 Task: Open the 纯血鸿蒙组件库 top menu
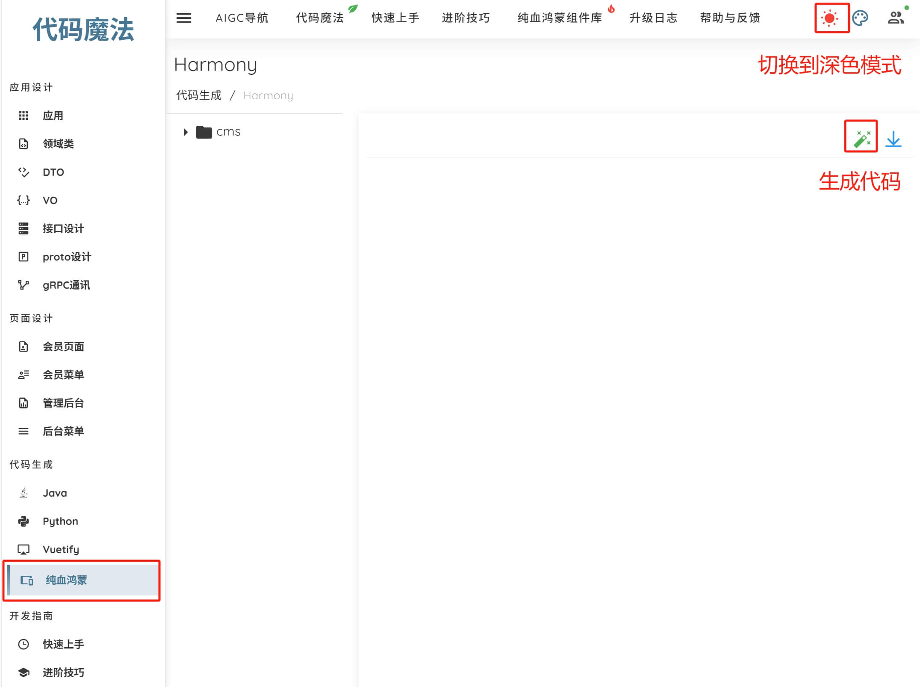[560, 18]
